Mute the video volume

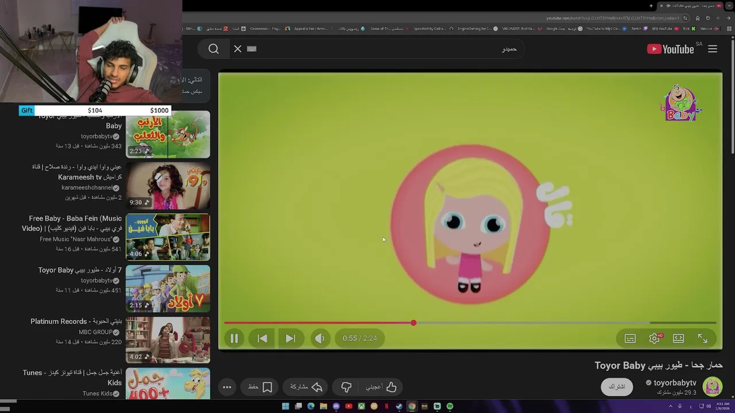[320, 338]
